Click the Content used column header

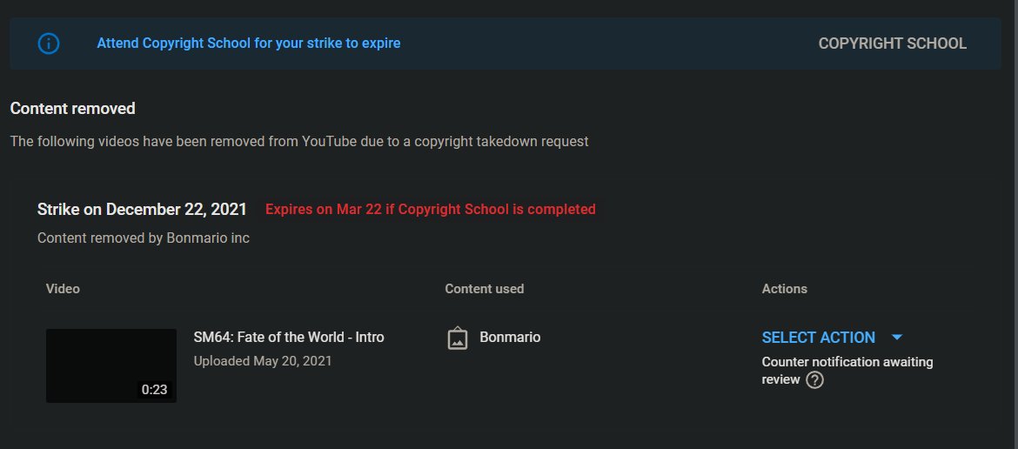(x=485, y=289)
